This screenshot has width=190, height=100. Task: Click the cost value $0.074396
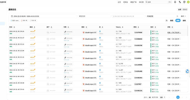tap(138, 33)
